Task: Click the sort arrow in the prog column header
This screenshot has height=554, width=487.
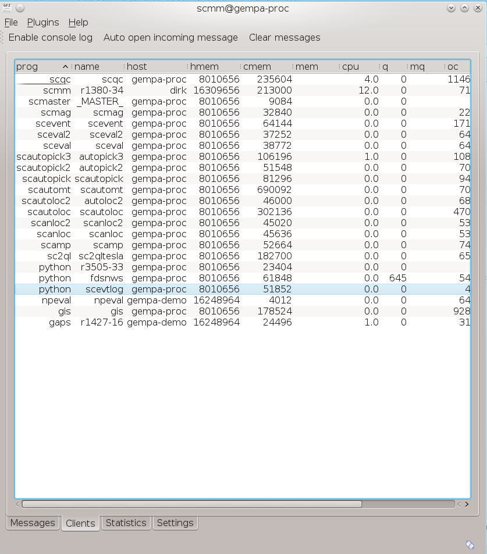Action: (x=65, y=67)
